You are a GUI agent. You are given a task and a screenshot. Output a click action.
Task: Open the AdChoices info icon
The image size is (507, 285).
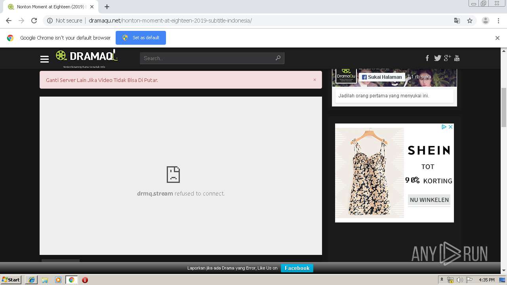(444, 127)
